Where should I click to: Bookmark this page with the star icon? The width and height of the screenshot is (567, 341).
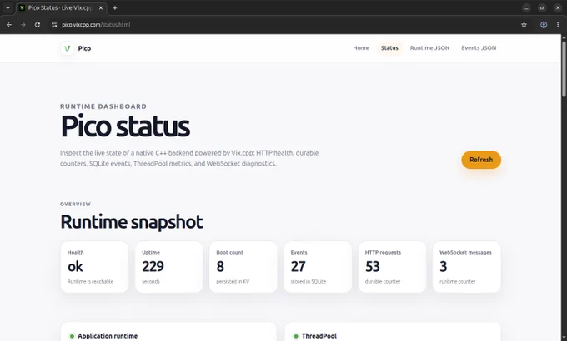[524, 25]
